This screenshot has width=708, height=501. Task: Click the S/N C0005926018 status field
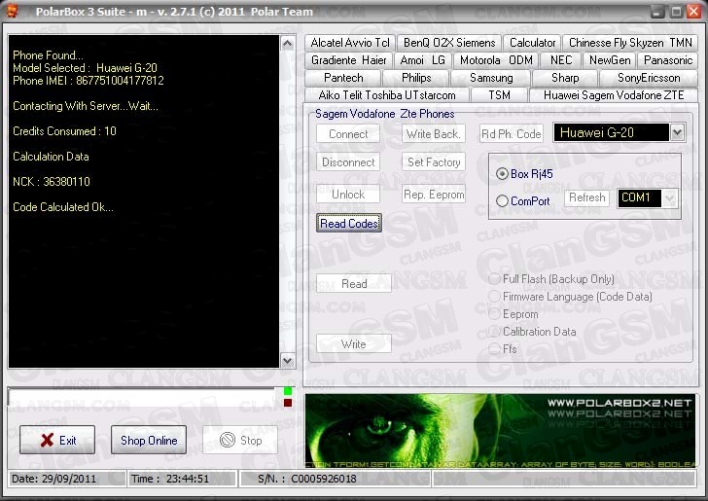[x=335, y=479]
